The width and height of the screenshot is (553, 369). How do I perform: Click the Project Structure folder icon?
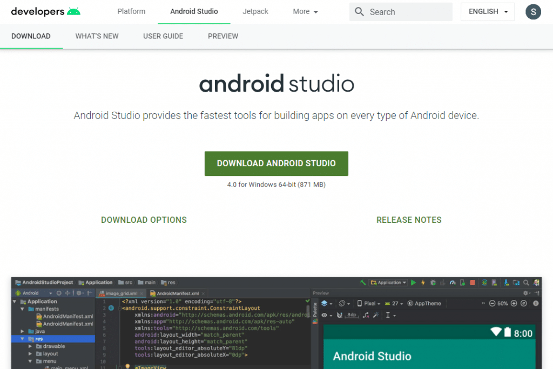516,283
